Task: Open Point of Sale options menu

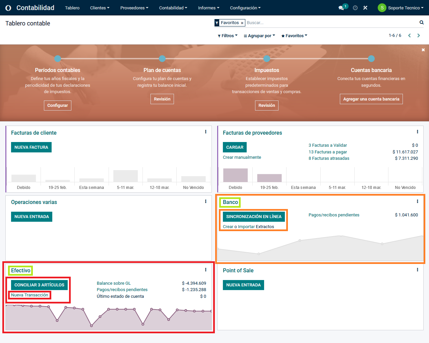Action: [417, 270]
